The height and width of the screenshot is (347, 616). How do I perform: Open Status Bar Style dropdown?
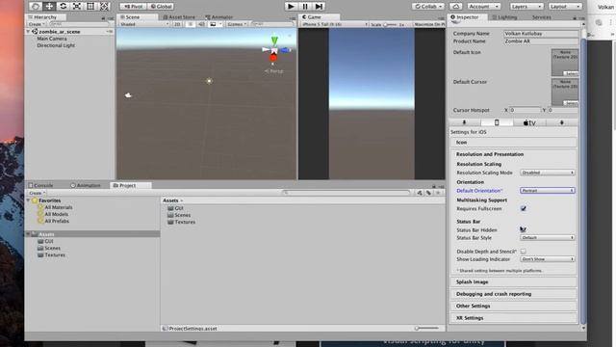tap(548, 238)
